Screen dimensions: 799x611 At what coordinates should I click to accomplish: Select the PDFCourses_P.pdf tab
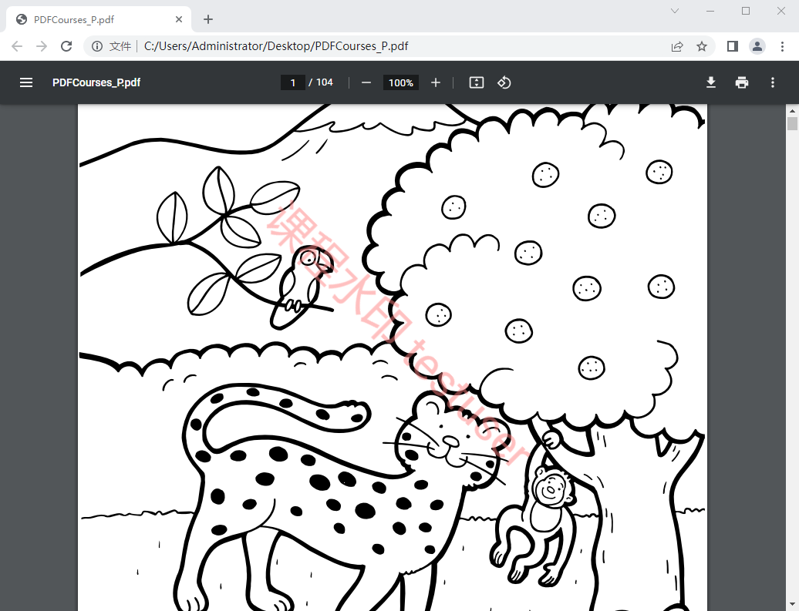[x=85, y=19]
